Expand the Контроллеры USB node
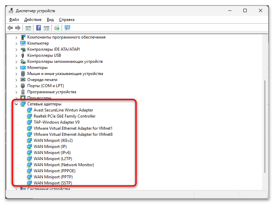Screen dimensions: 274x204 click(16, 56)
